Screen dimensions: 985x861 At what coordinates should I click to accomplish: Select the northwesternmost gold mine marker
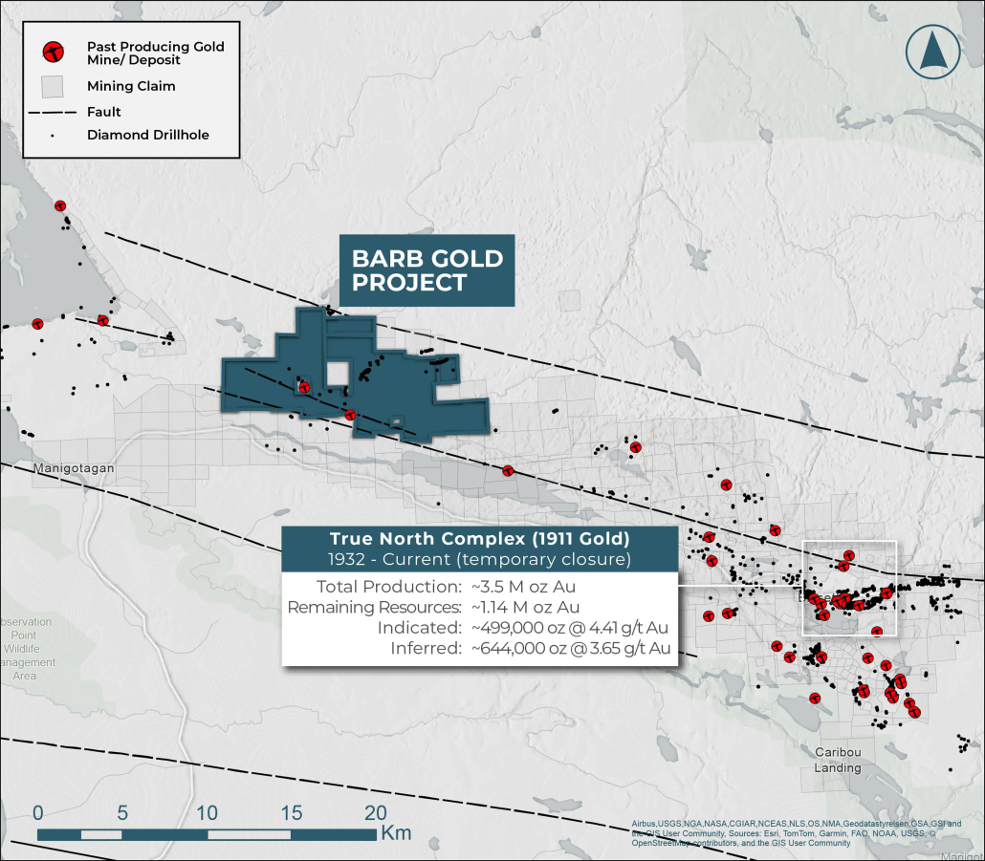point(60,205)
